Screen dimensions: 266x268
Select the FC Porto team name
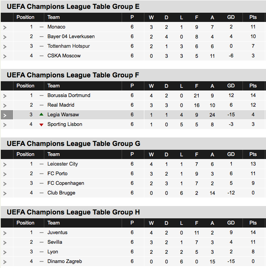(57, 174)
